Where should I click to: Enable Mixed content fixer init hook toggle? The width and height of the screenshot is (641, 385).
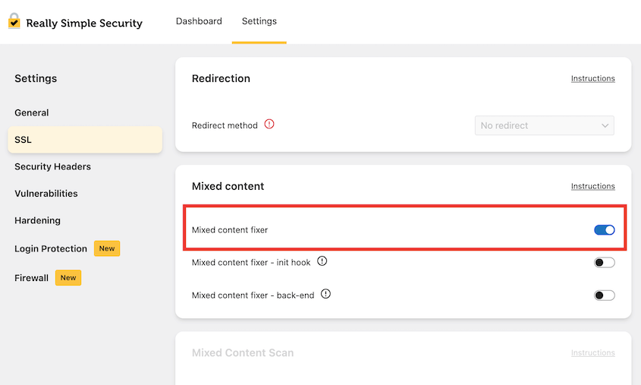(604, 263)
